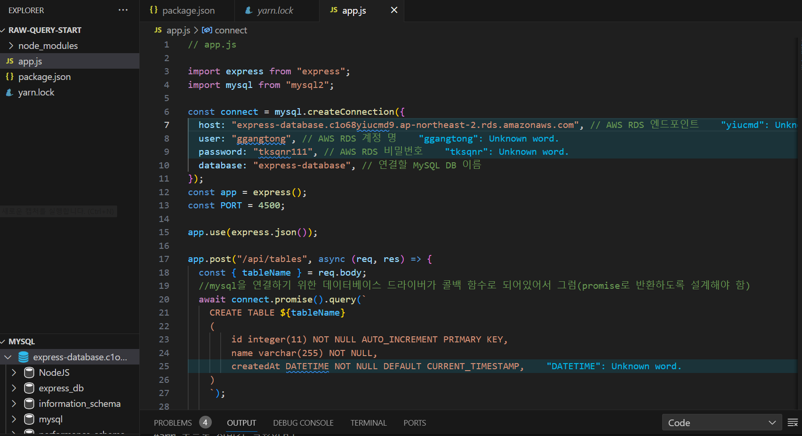The width and height of the screenshot is (802, 436).
Task: Click the yarn icon in yarn.lock tab
Action: coord(249,10)
